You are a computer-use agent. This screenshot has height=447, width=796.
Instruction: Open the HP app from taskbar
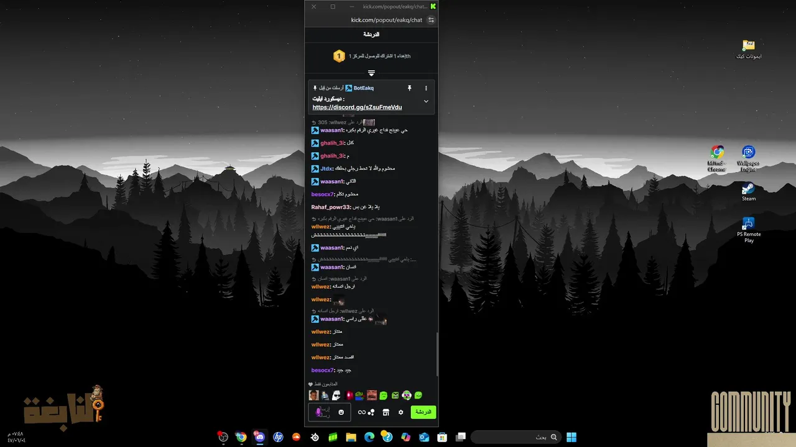coord(278,437)
